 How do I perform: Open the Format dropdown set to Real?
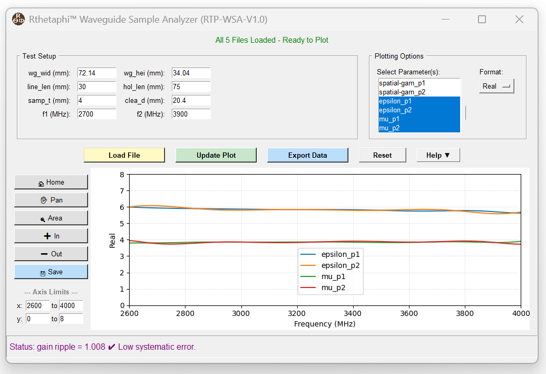[496, 86]
